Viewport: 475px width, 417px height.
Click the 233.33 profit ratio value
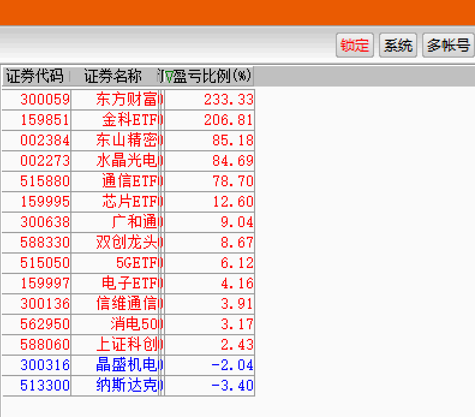tap(229, 99)
